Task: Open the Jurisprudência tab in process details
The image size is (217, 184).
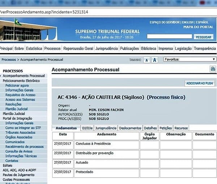Action: pyautogui.click(x=106, y=128)
